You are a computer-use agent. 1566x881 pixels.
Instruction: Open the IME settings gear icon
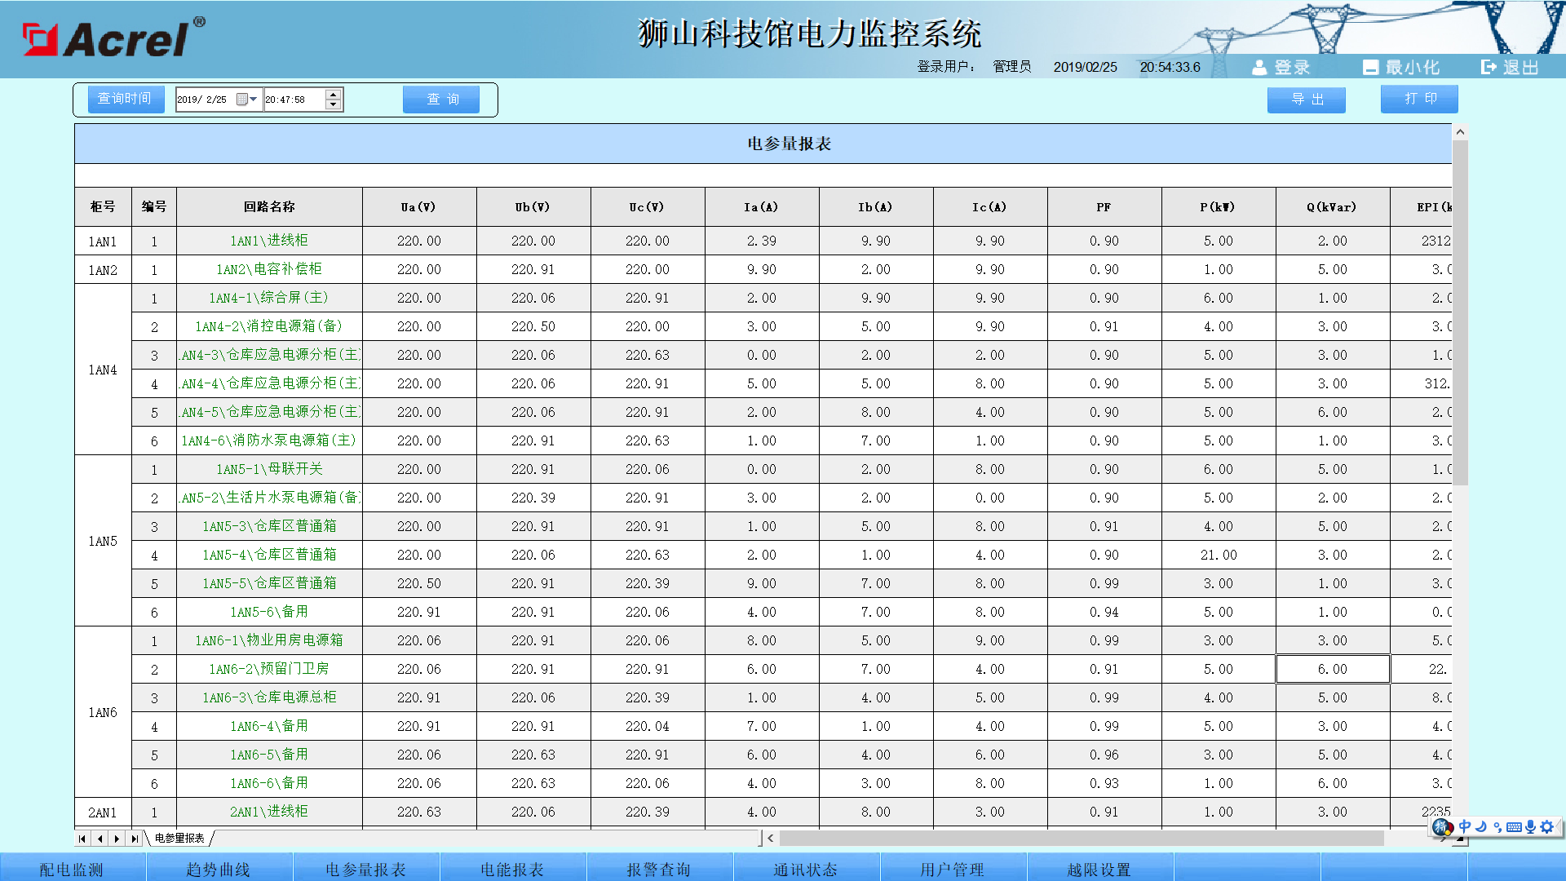click(x=1546, y=827)
